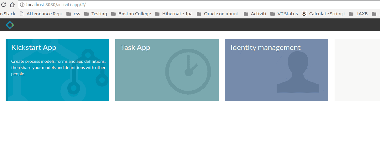Open the JAXB bookmark folder
380x149 pixels.
[358, 14]
